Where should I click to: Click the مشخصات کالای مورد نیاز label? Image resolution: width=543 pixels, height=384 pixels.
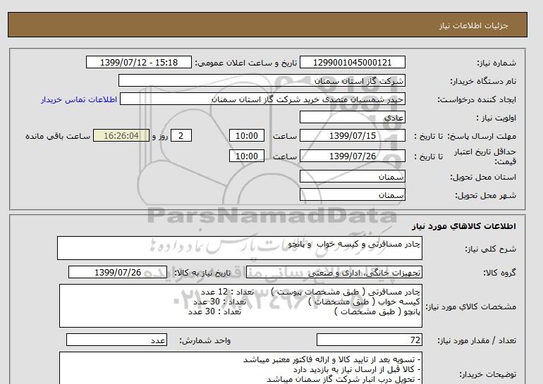470,306
